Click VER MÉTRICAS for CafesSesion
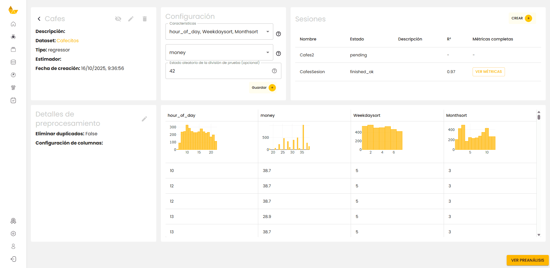Screen dimensions: 550x268 488,72
